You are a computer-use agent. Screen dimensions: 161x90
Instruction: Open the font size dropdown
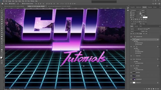(135, 12)
